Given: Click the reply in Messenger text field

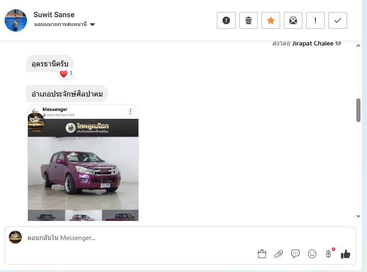Looking at the screenshot, I should 139,238.
